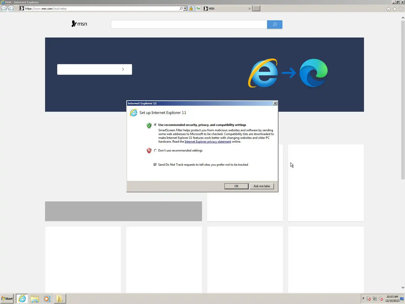Click the network tray icon
405x304 pixels.
click(x=375, y=299)
